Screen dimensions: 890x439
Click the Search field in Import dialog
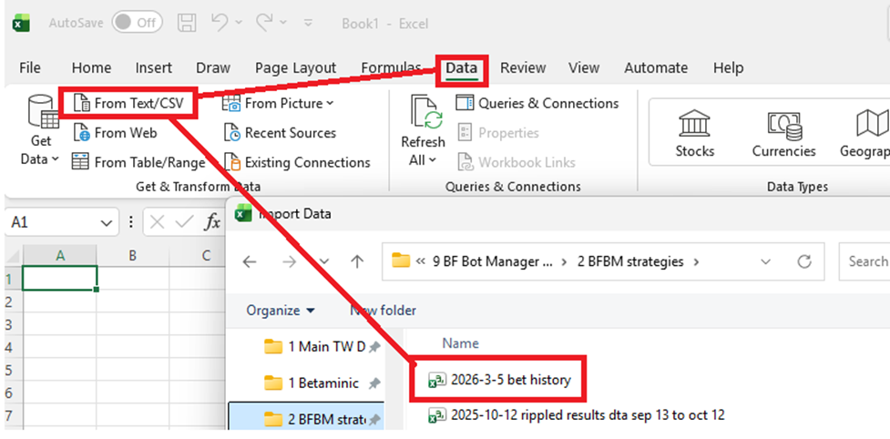pos(865,261)
